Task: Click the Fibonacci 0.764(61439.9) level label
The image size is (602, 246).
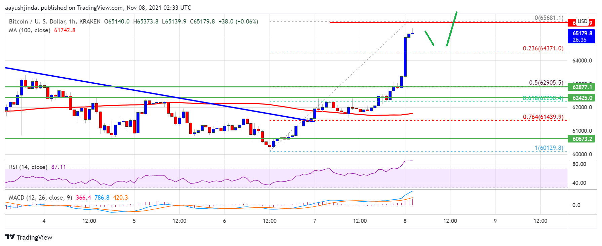Action: pyautogui.click(x=543, y=117)
